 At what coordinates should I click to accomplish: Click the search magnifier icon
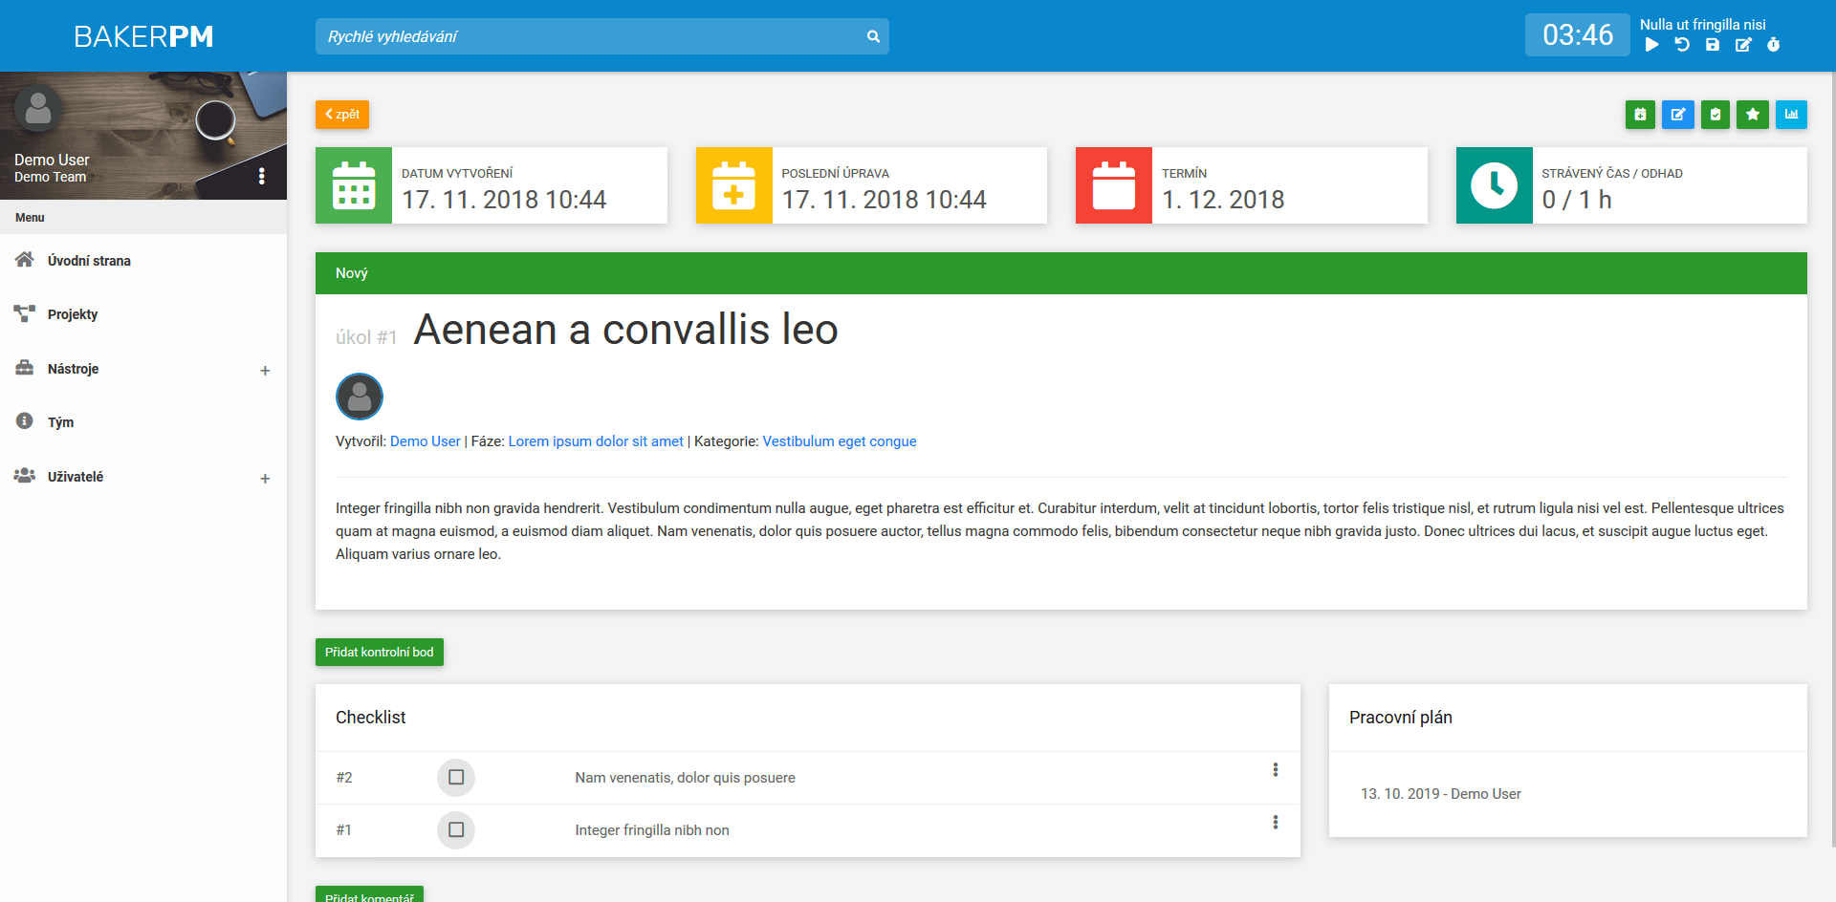(873, 36)
